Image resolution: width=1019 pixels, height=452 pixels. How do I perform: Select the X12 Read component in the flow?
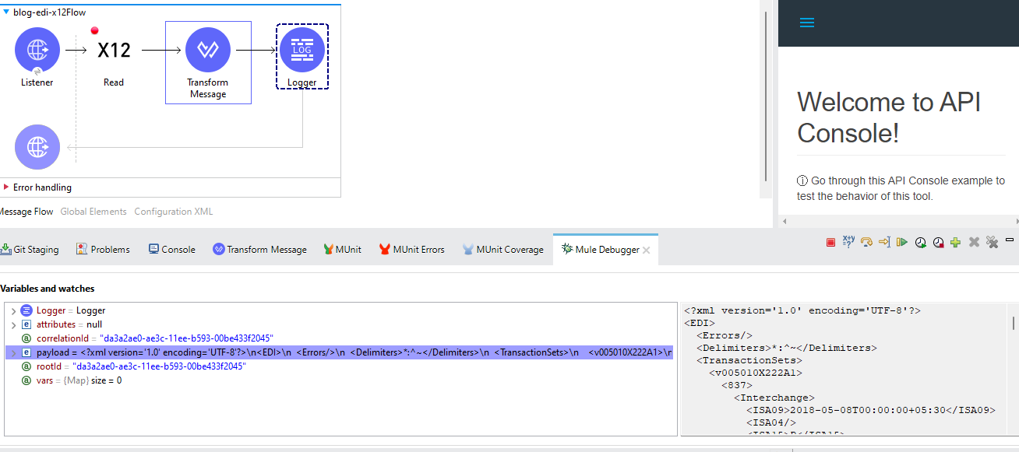114,51
